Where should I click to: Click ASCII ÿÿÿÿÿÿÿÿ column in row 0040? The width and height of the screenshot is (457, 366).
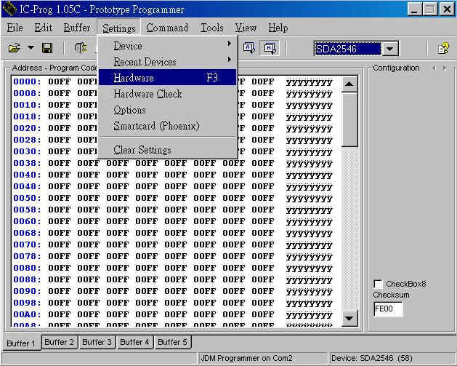tap(309, 175)
